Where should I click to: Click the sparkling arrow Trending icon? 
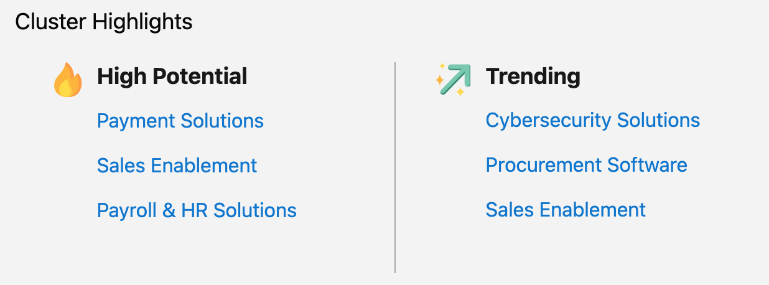pos(452,79)
